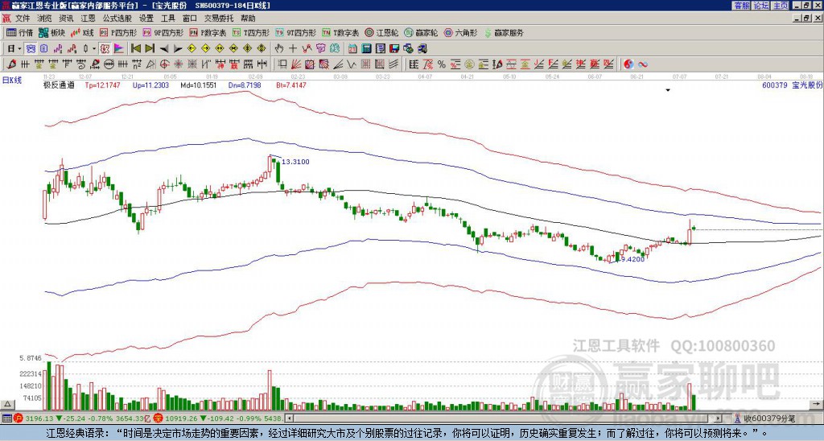Open the 帮助 menu
Screen dimensions: 824x441
pyautogui.click(x=248, y=19)
